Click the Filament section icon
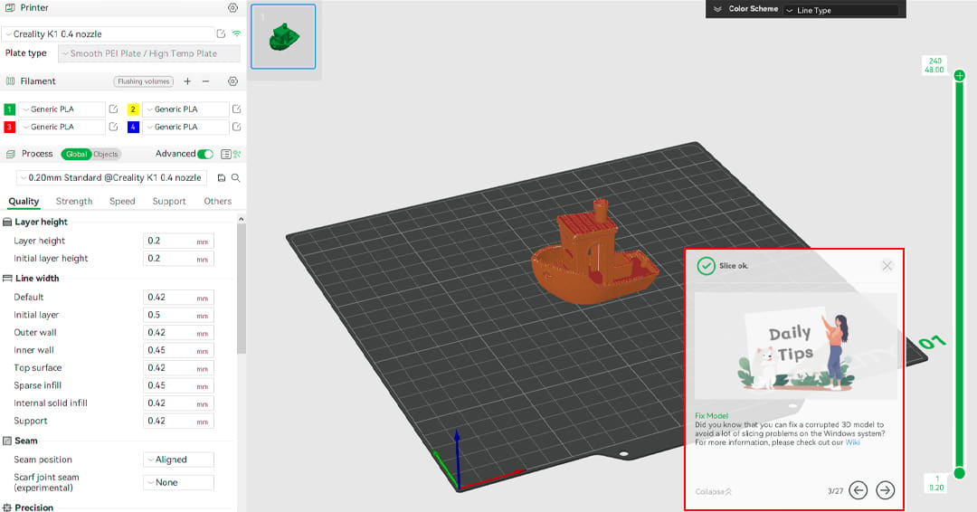This screenshot has width=977, height=512. [10, 81]
